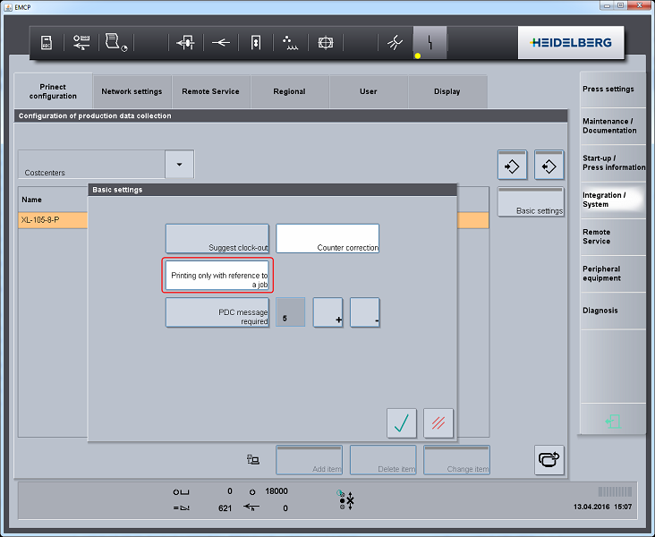Image resolution: width=655 pixels, height=537 pixels.
Task: Click the return arrow icon at bottom right
Action: (549, 460)
